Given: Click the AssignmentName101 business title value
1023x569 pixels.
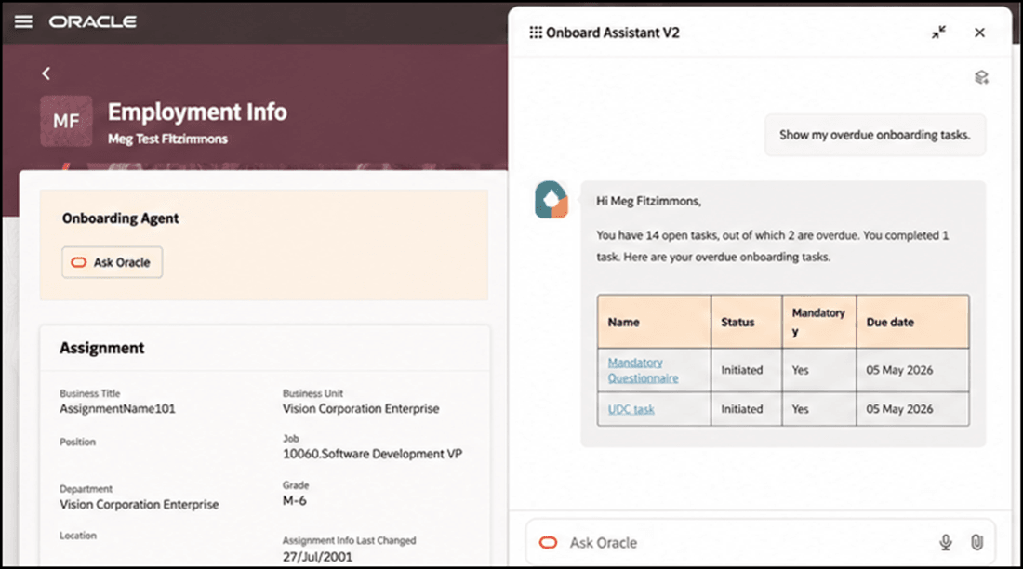Looking at the screenshot, I should point(117,409).
